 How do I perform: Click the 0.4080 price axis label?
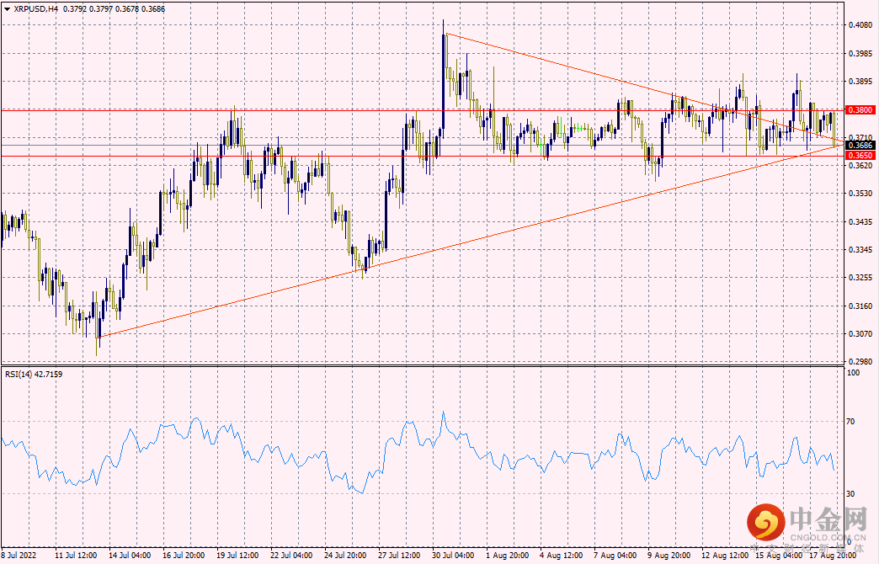pyautogui.click(x=860, y=24)
